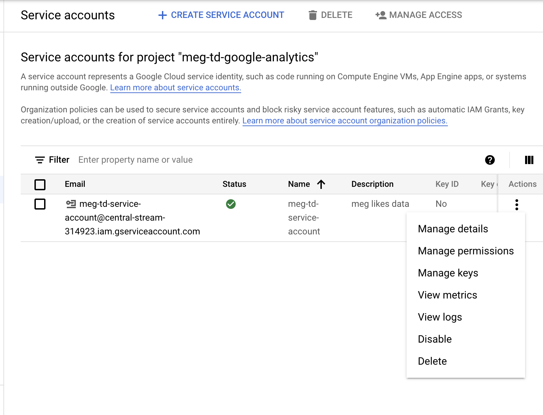The image size is (543, 415).
Task: Click the Create Service Account plus icon
Action: (x=162, y=15)
